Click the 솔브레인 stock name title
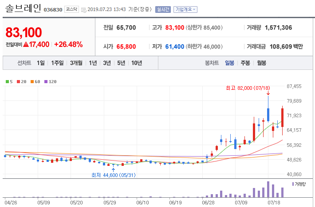The height and width of the screenshot is (207, 315). pyautogui.click(x=23, y=8)
